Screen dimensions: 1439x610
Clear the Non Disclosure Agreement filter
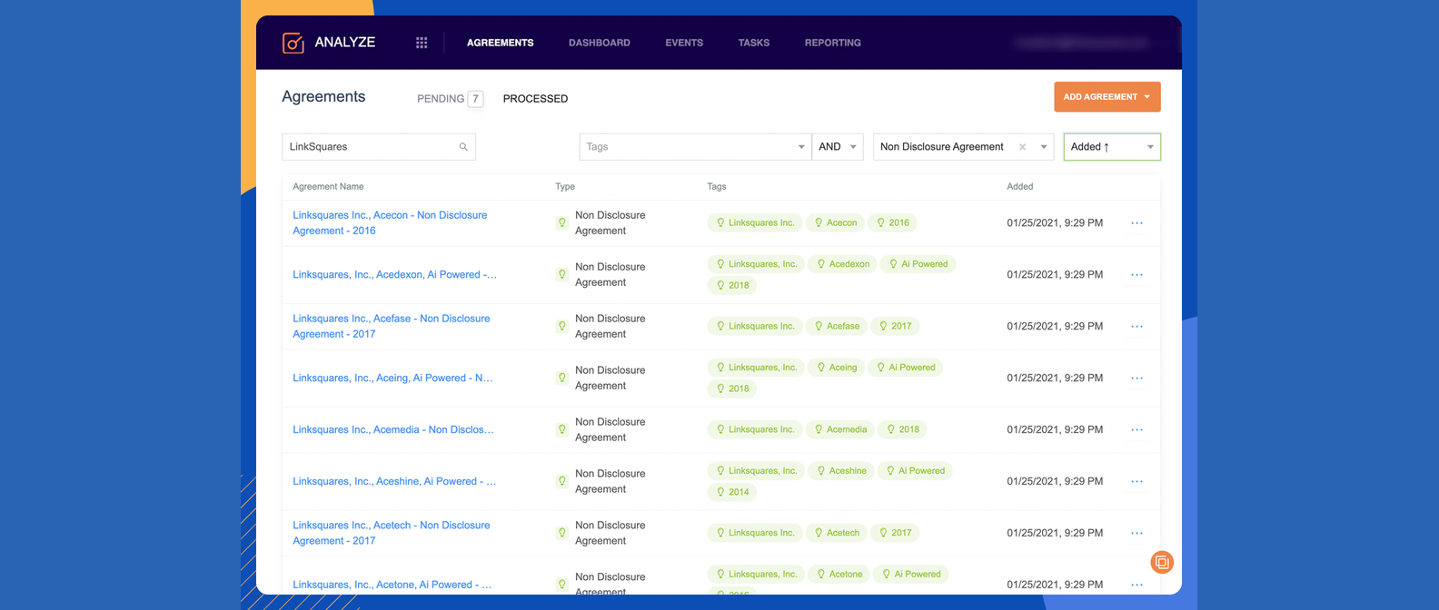coord(1022,147)
